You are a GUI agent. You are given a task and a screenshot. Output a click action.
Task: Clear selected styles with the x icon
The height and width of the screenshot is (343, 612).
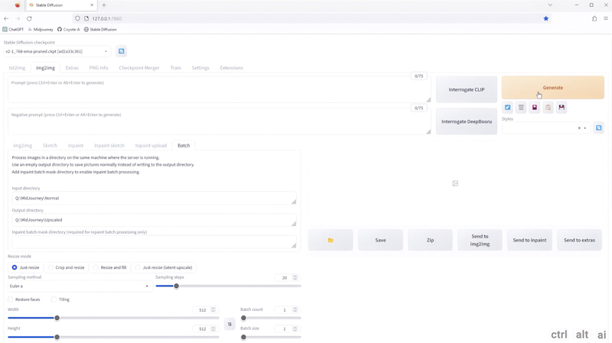[x=579, y=128]
